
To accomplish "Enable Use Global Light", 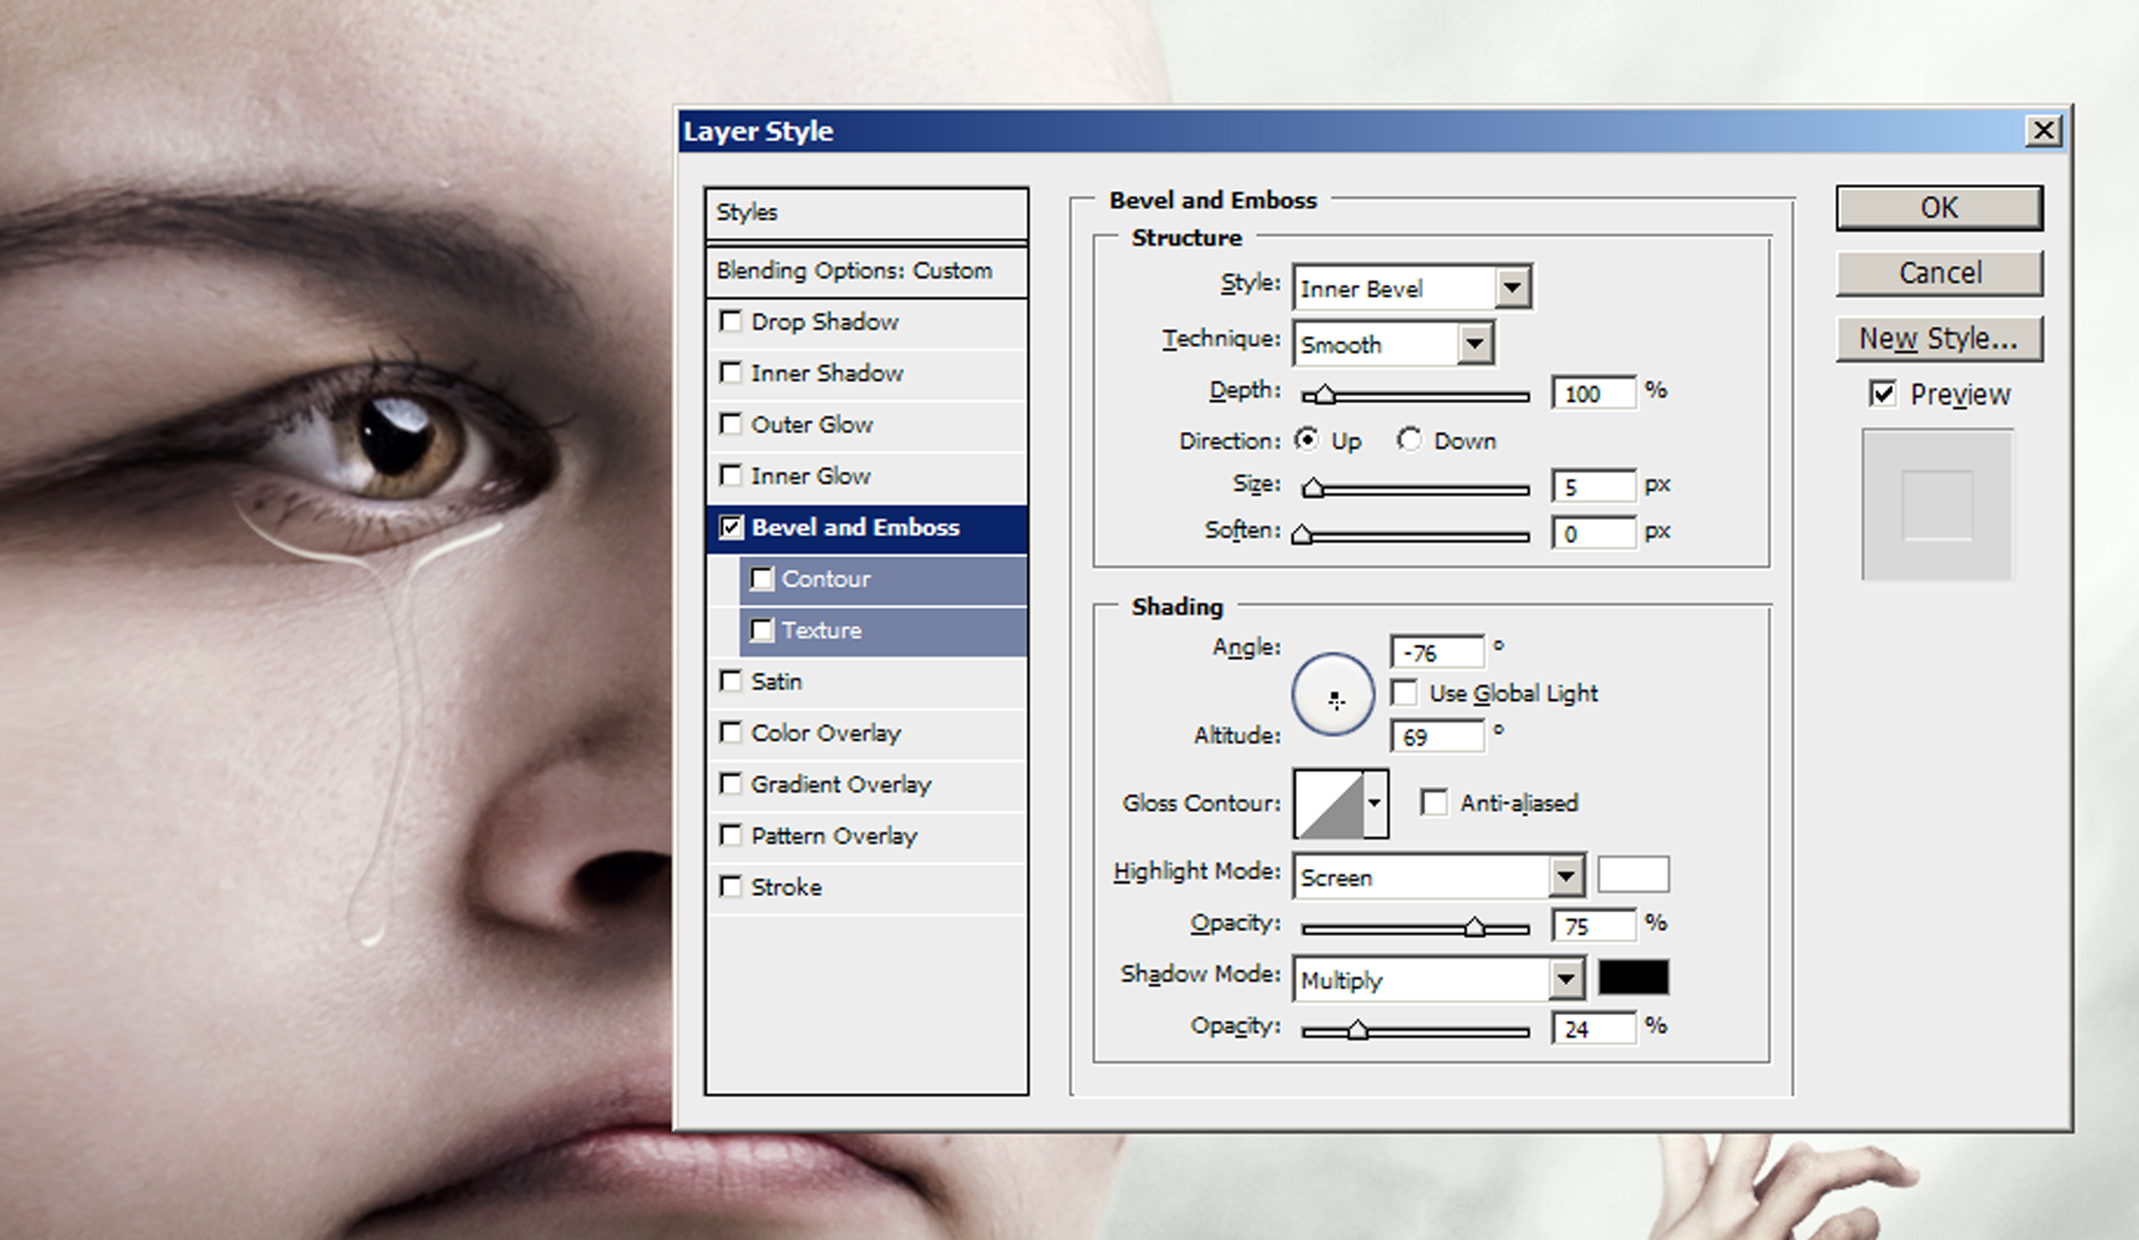I will click(x=1404, y=693).
